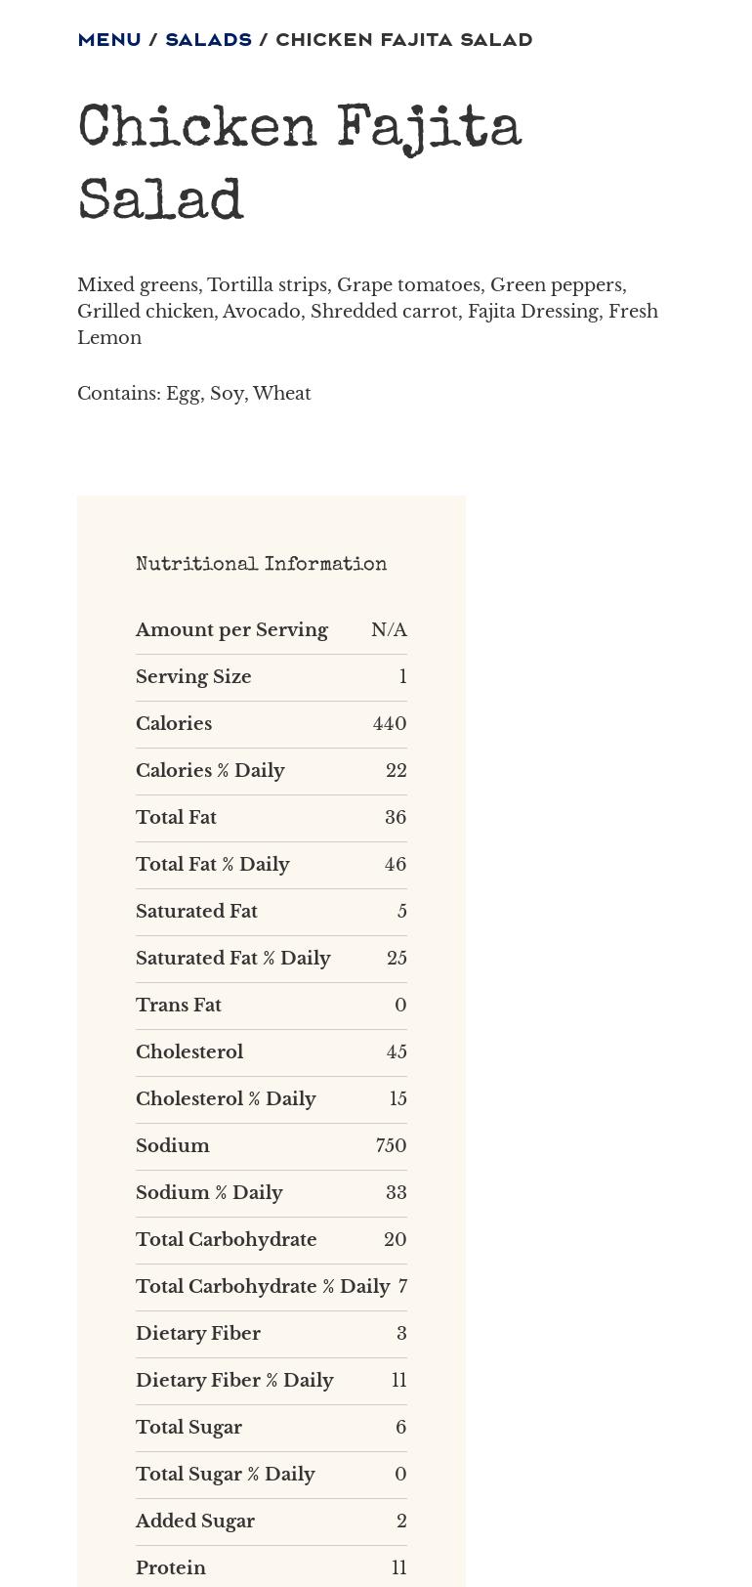Click the Dietary Fiber % Daily label
Screen dimensions: 752x1587
(x=234, y=1381)
